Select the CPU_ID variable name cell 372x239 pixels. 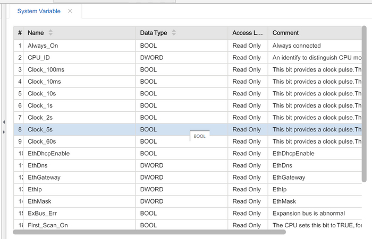[39, 58]
